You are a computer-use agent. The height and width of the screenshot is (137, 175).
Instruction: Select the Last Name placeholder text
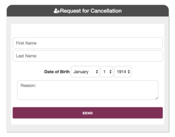click(x=26, y=56)
